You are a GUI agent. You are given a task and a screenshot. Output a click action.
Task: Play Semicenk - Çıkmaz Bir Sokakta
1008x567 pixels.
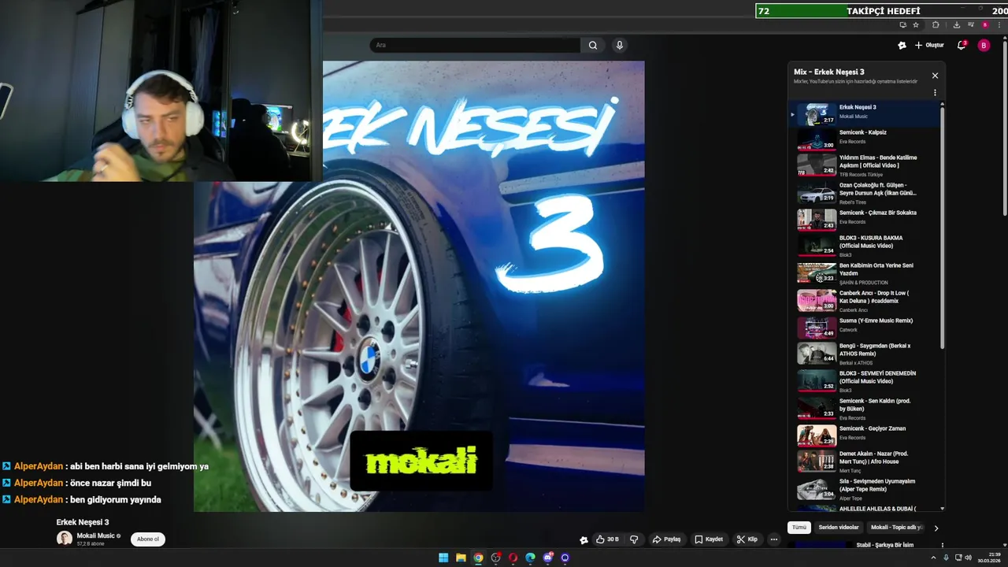point(864,219)
